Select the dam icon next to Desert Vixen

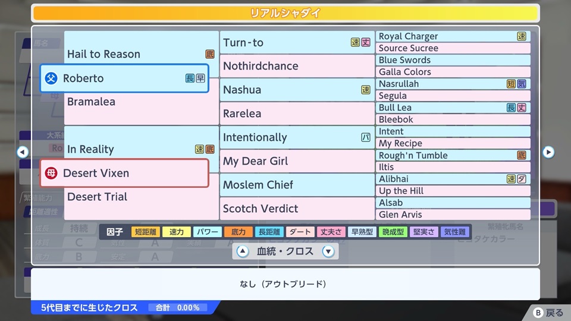click(51, 173)
